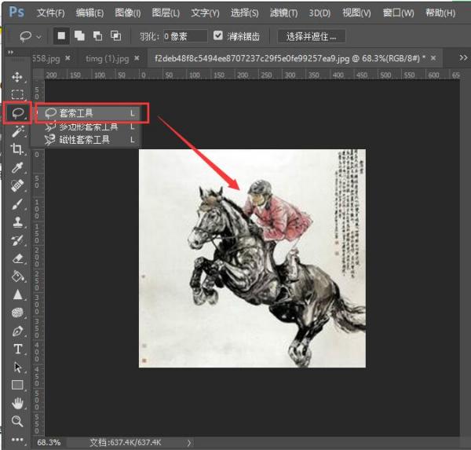Select the Pen tool

pyautogui.click(x=17, y=331)
